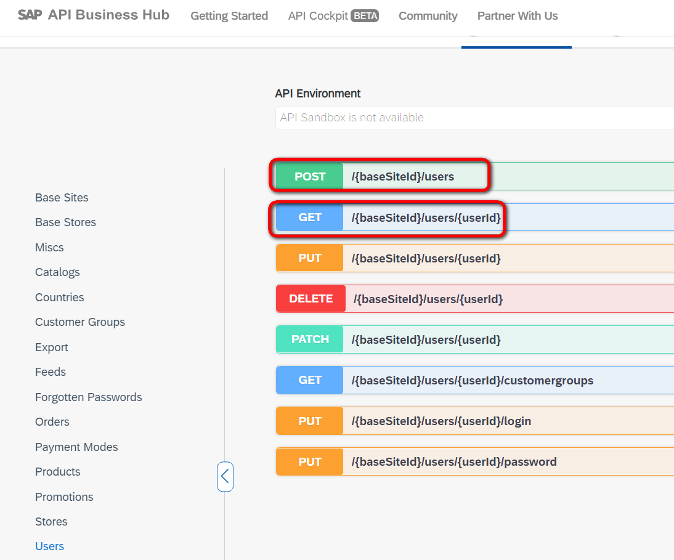Expand GET /{baseSiteId}/users/{userId} operation

tap(474, 217)
